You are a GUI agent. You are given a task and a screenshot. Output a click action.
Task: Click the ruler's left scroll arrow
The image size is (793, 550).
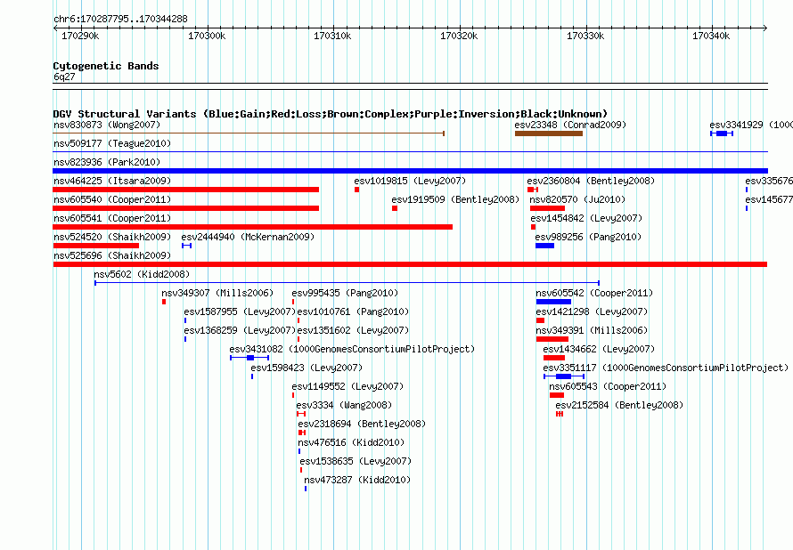point(55,28)
